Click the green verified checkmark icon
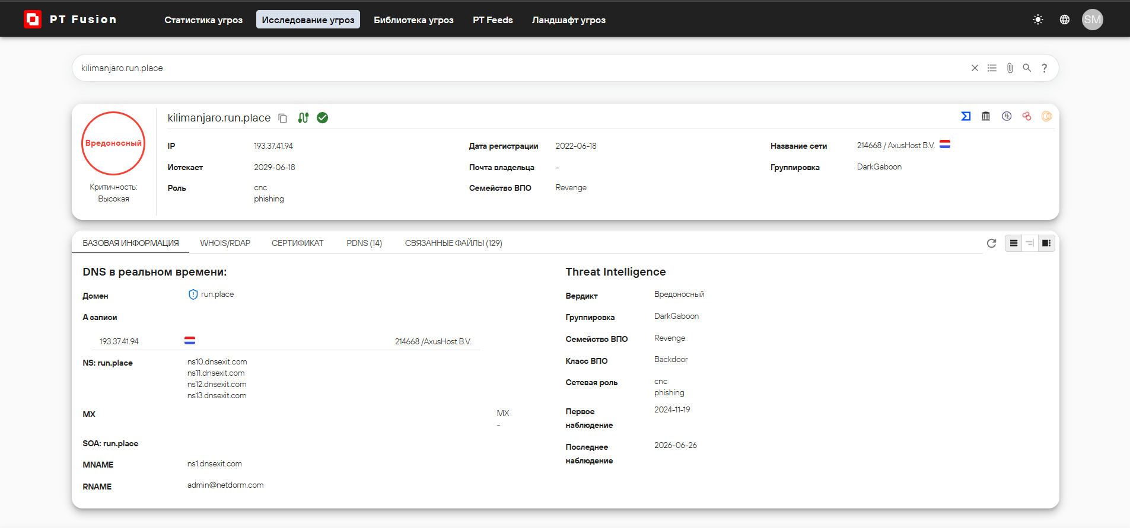The image size is (1130, 528). (323, 118)
